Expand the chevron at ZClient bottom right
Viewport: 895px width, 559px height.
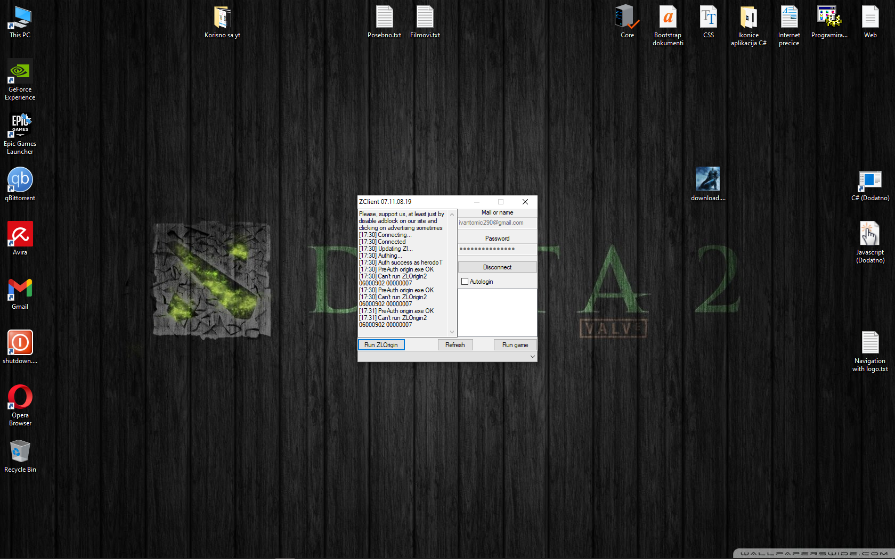click(x=532, y=357)
